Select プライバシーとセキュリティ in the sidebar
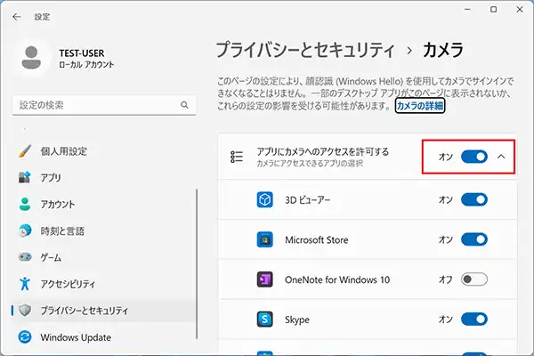The width and height of the screenshot is (534, 356). [x=104, y=311]
